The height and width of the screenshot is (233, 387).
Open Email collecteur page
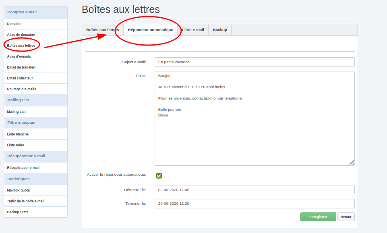[x=20, y=78]
